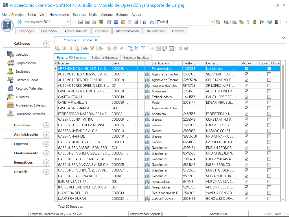The width and height of the screenshot is (289, 217).
Task: Open the Interasystem 2014 dropdown
Action: click(x=68, y=22)
